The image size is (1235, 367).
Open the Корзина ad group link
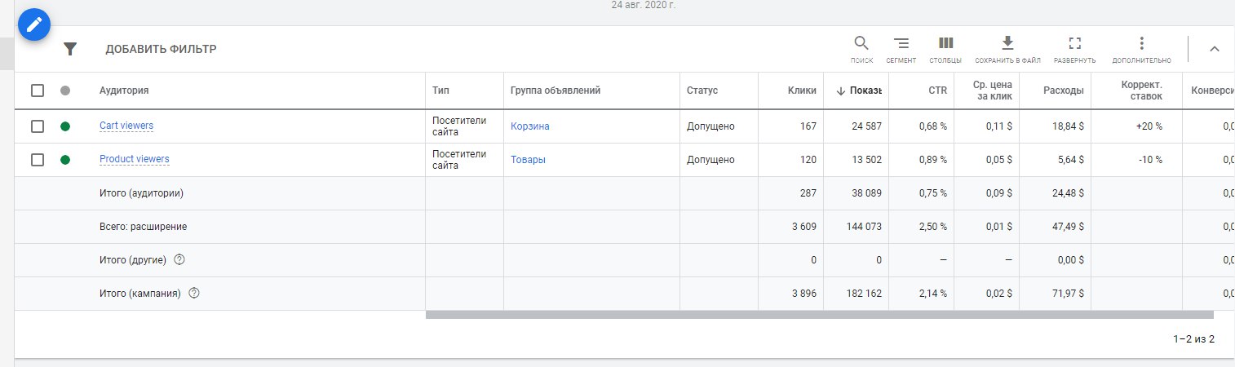529,126
